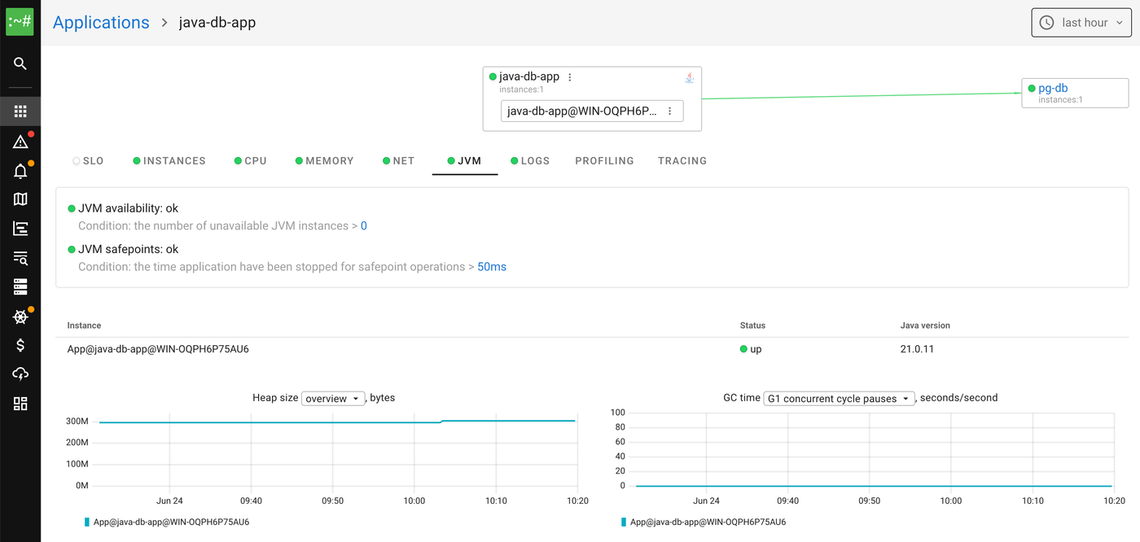Click the Java version column header

(925, 326)
